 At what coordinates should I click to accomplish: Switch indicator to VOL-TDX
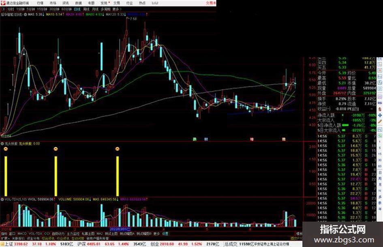click(x=35, y=234)
